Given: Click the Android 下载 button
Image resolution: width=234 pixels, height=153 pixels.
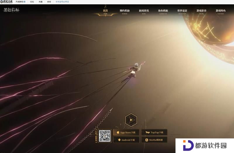Looking at the screenshot, I should click(126, 140).
